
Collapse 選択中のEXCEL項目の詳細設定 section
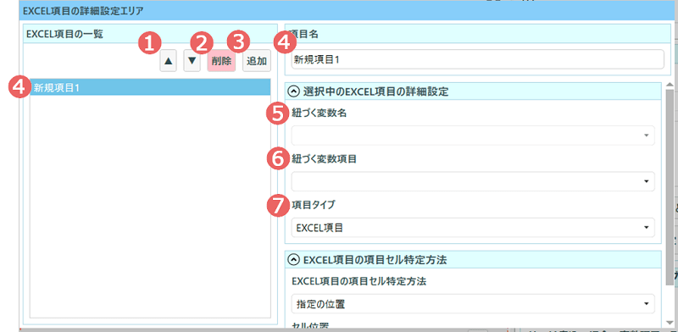[293, 91]
